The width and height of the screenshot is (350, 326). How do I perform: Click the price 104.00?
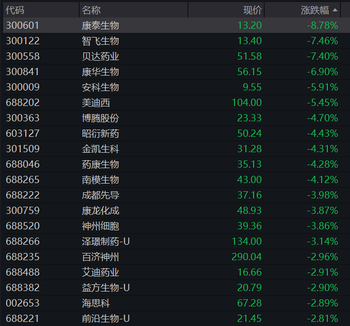(x=247, y=103)
